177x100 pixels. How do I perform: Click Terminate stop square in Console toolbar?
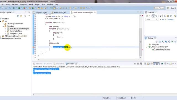(x=135, y=64)
